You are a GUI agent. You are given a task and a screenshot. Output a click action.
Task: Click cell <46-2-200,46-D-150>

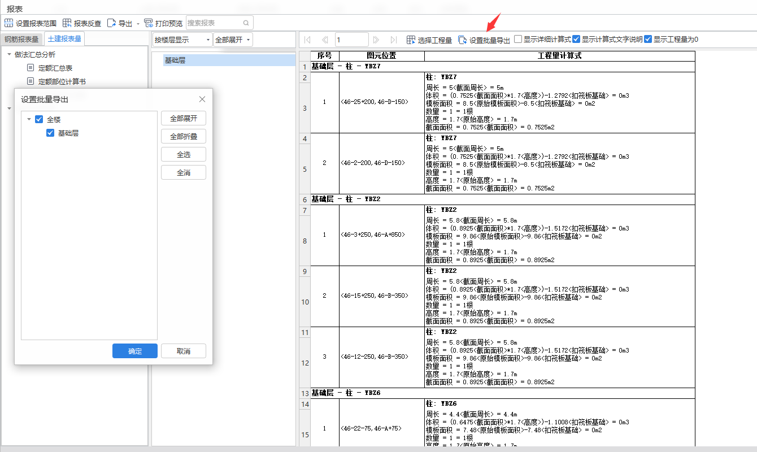click(382, 163)
